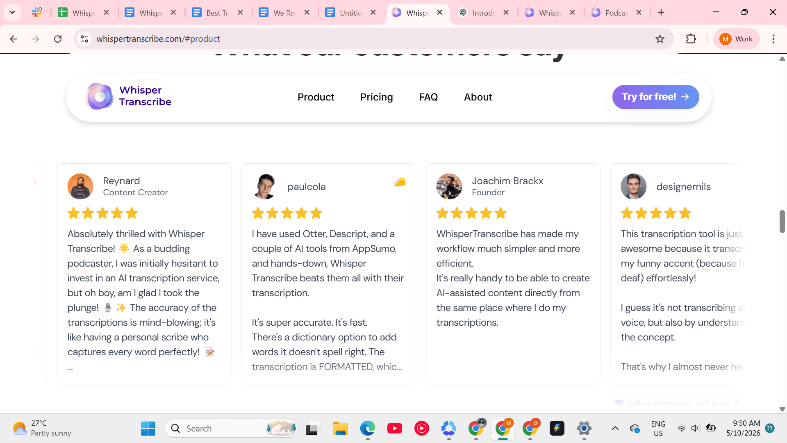The width and height of the screenshot is (787, 443).
Task: Click the AppSumo taco icon on paulcola's card
Action: (x=400, y=182)
